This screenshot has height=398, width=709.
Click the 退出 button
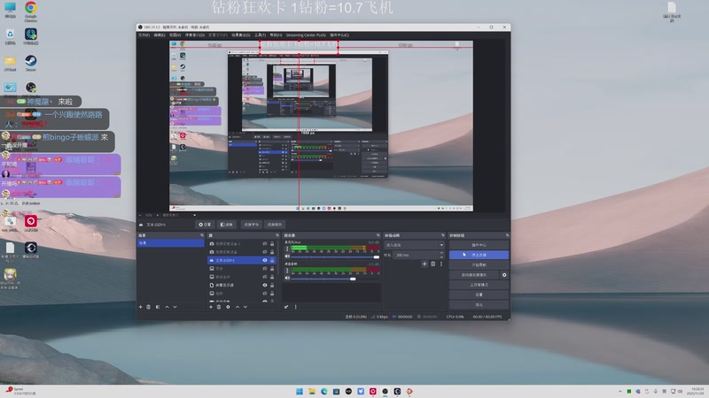(479, 304)
